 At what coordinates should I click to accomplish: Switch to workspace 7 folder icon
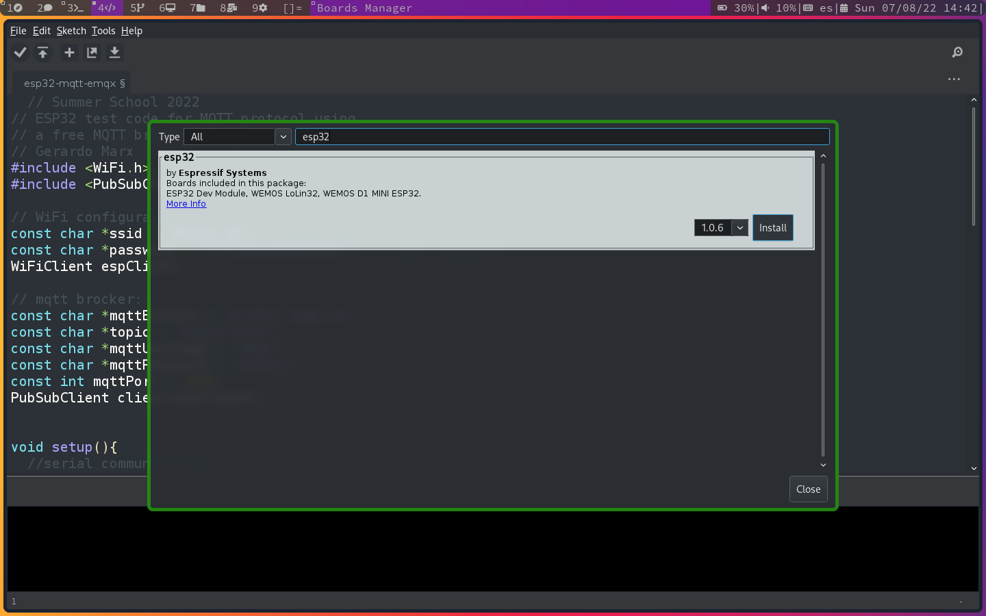(197, 8)
